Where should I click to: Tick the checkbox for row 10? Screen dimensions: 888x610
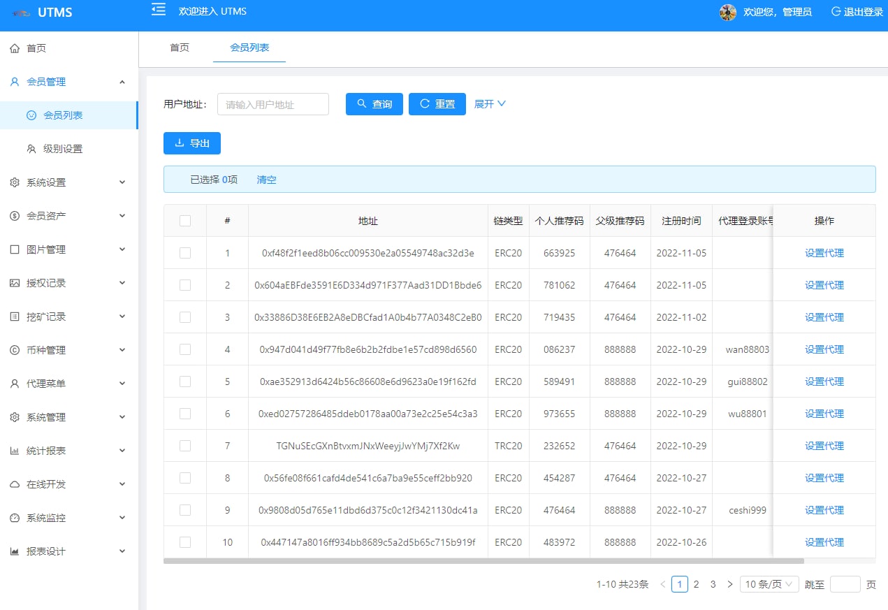click(x=185, y=542)
